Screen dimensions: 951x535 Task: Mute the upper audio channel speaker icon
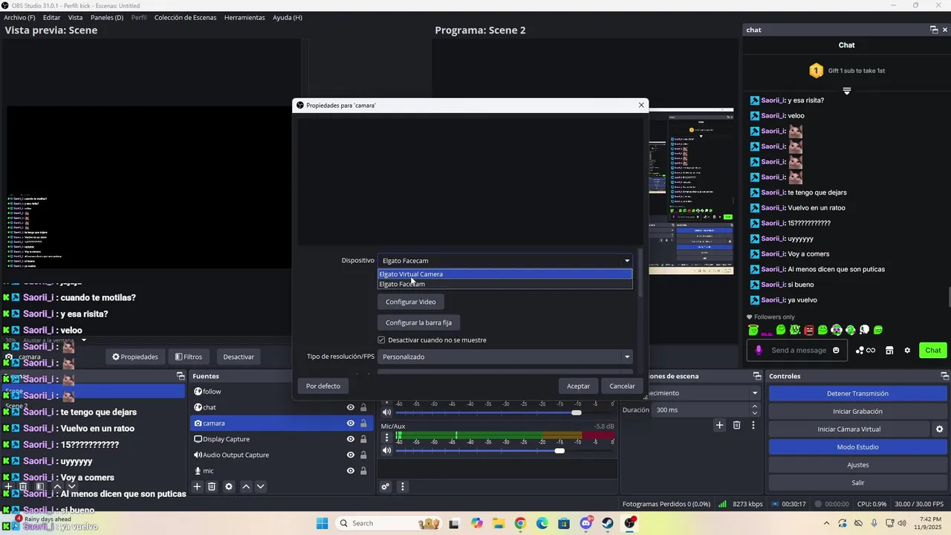pyautogui.click(x=386, y=412)
